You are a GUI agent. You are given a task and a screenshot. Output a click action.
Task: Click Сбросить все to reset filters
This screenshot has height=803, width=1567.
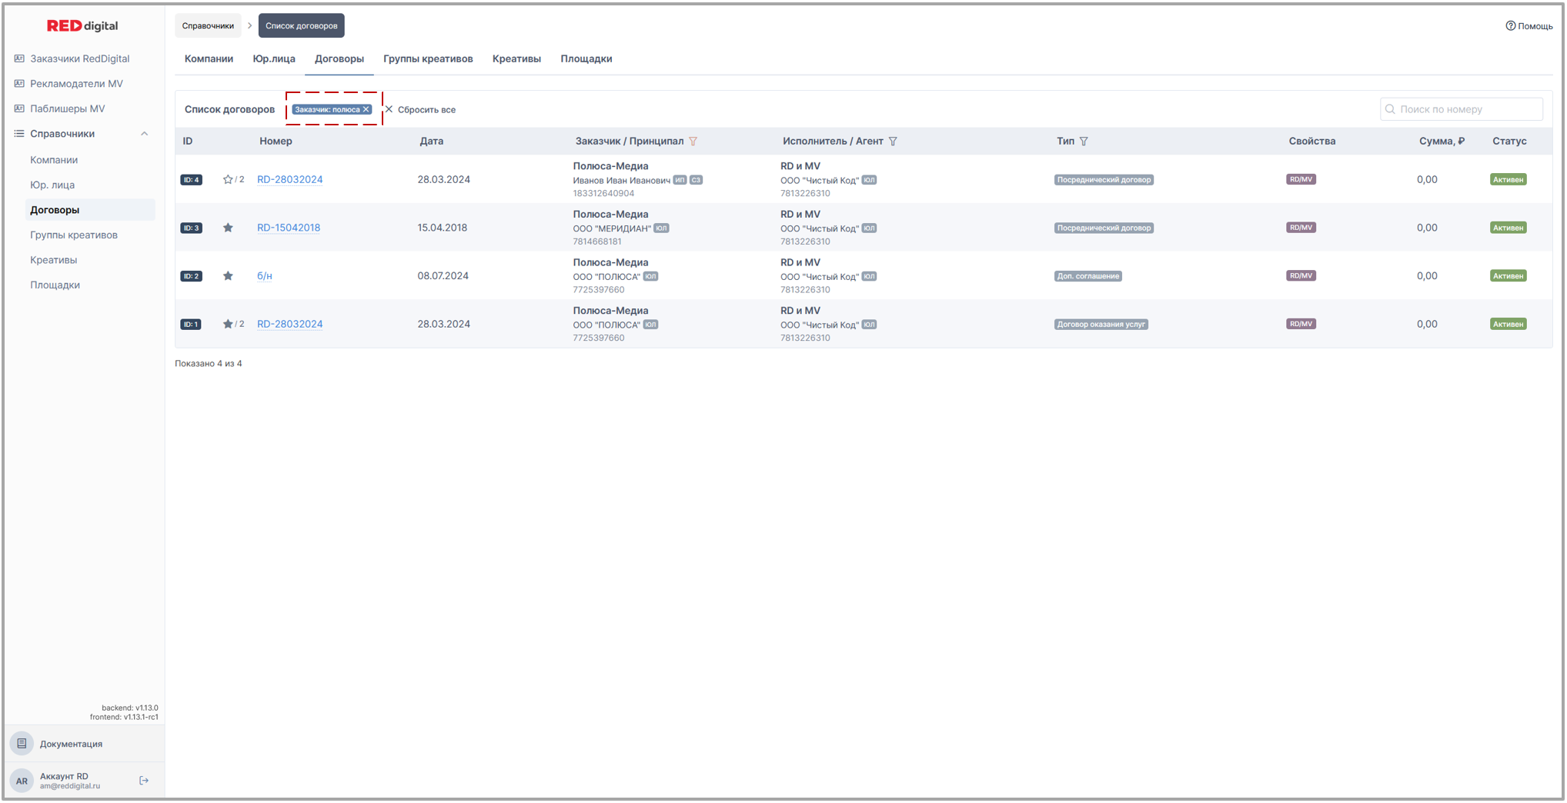[421, 110]
